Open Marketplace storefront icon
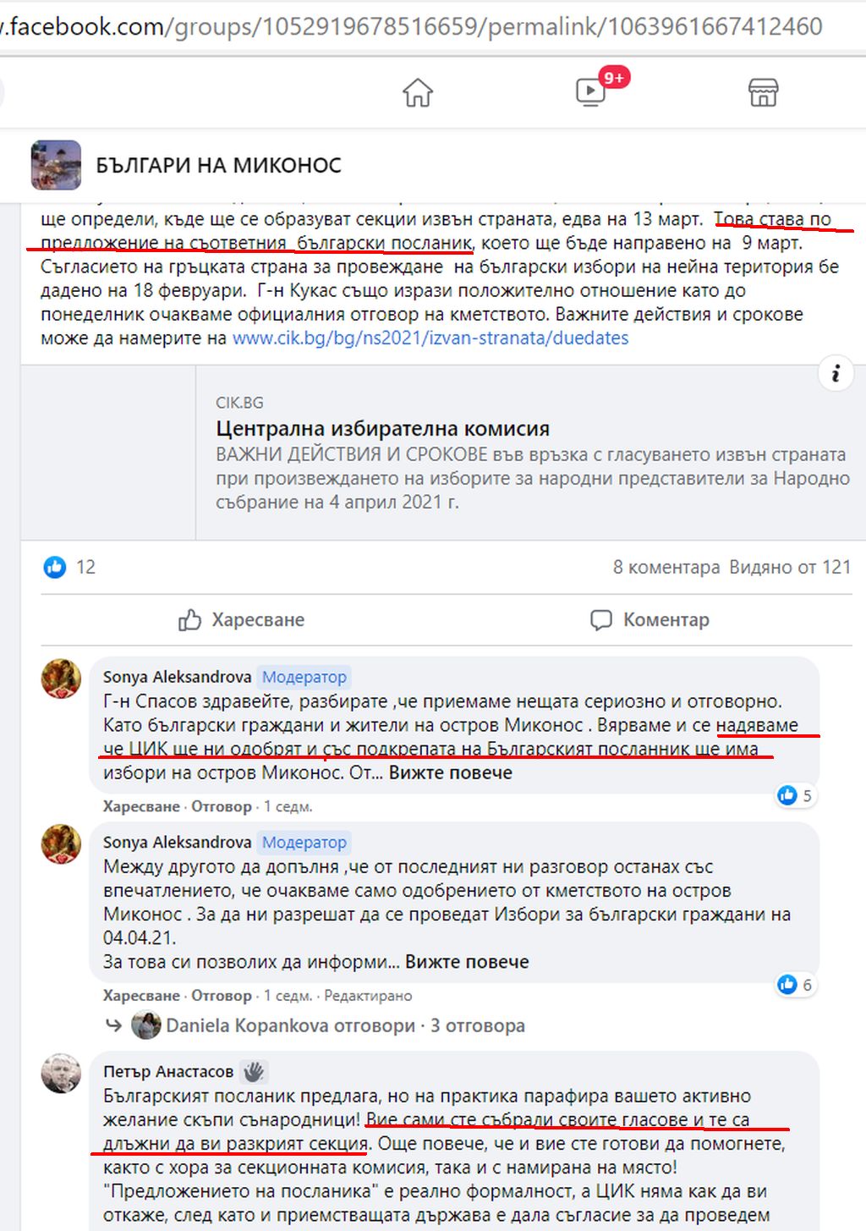The height and width of the screenshot is (1231, 866). [x=763, y=92]
